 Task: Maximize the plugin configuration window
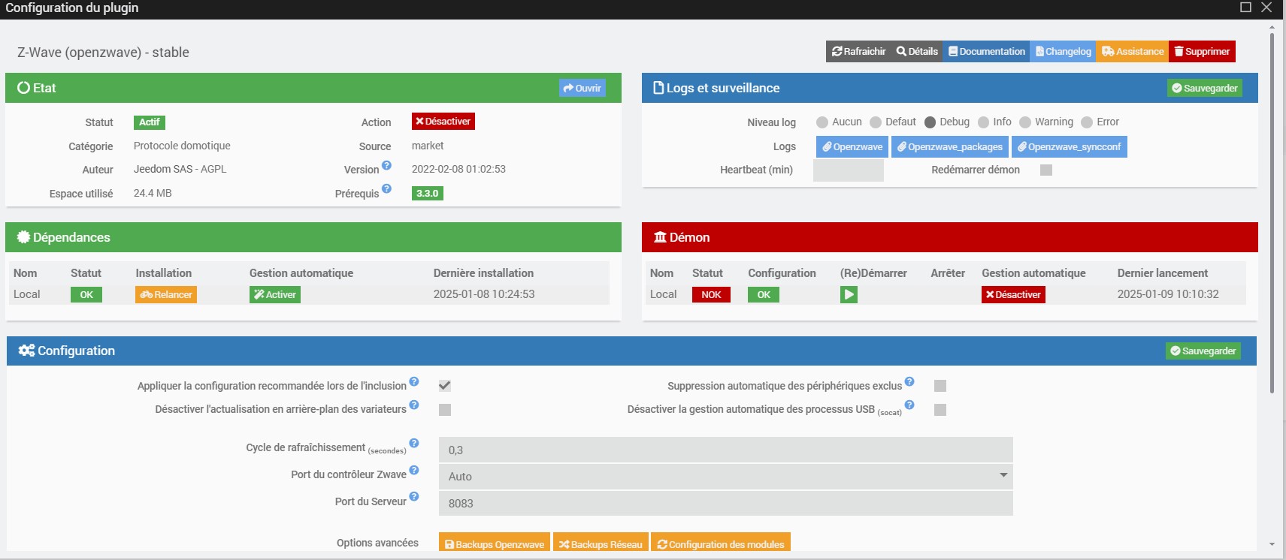pyautogui.click(x=1245, y=8)
